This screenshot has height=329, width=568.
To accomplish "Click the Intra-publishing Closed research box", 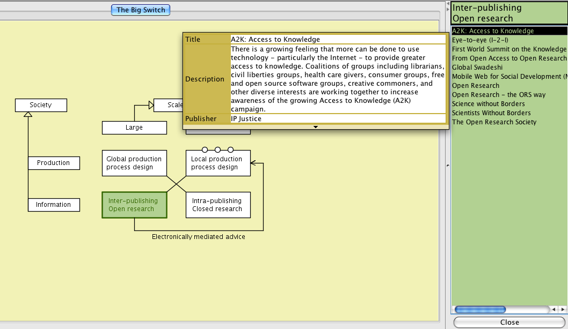I will (217, 205).
